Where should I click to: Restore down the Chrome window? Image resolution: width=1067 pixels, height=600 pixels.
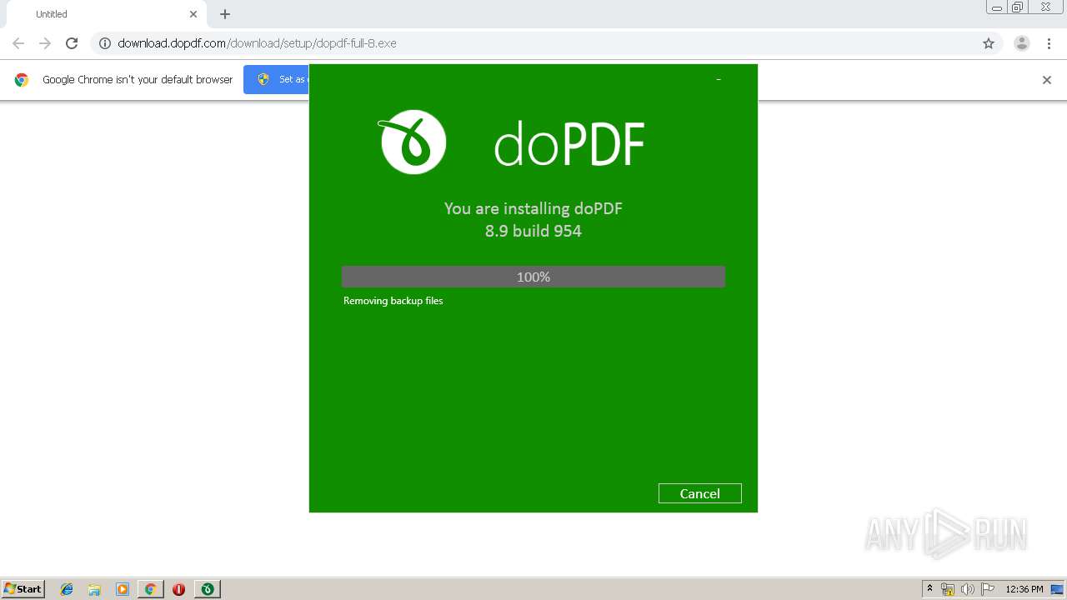1018,7
